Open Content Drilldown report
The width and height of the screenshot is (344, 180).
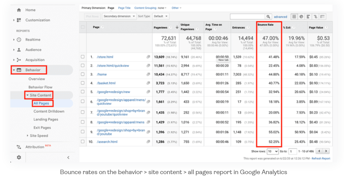[x=49, y=111]
